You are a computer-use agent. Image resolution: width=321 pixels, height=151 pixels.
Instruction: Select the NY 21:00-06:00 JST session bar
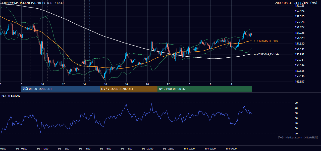205,89
